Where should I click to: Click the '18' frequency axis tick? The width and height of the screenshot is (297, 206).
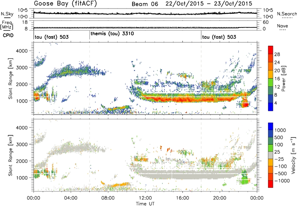(x=25, y=22)
